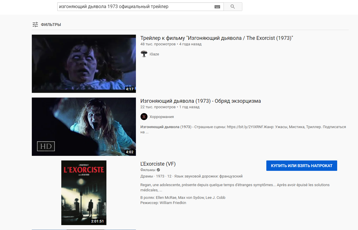Open iGaze channel avatar icon

click(144, 54)
